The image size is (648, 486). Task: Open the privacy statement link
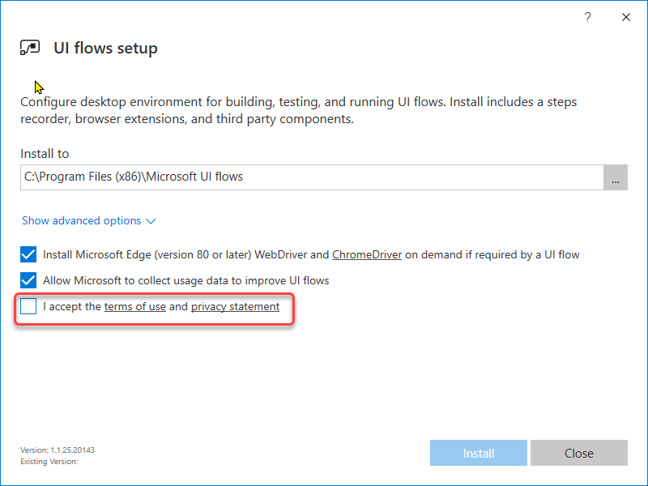(235, 307)
